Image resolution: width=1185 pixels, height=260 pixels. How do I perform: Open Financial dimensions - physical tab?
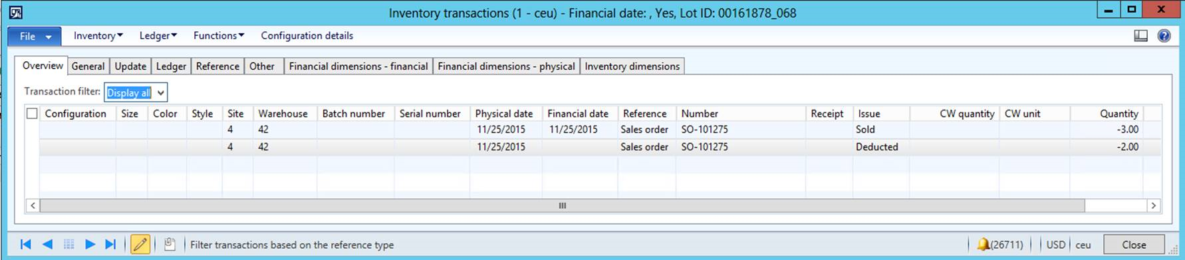[x=506, y=66]
